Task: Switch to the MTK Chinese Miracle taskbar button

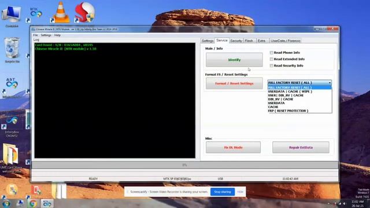Action: [x=47, y=203]
